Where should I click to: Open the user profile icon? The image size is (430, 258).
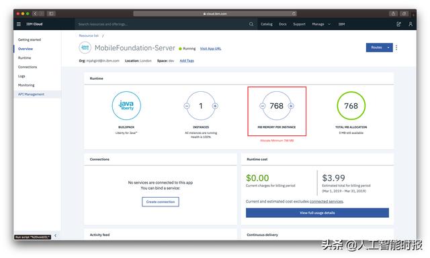point(411,24)
